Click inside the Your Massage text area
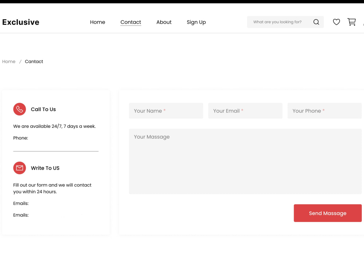 pyautogui.click(x=245, y=160)
